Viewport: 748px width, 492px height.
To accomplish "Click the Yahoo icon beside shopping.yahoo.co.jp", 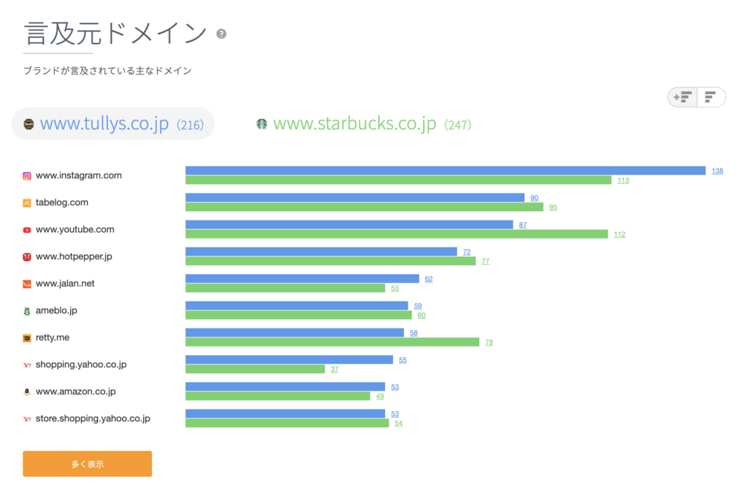I will point(28,364).
